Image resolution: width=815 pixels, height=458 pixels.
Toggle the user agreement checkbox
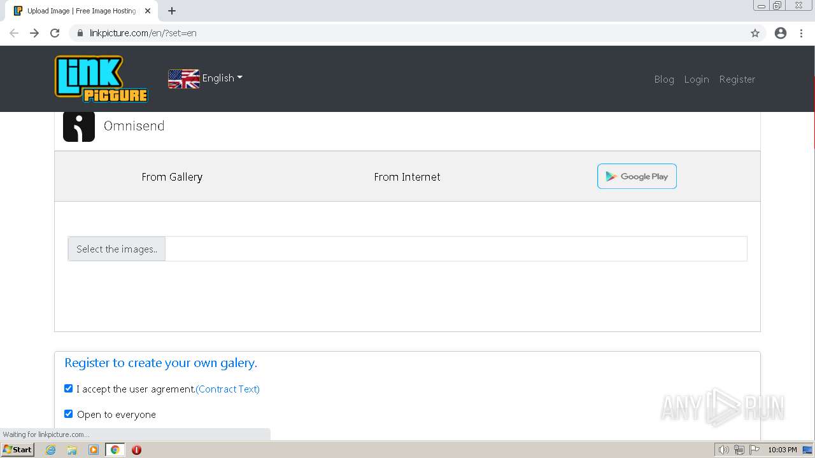tap(69, 388)
